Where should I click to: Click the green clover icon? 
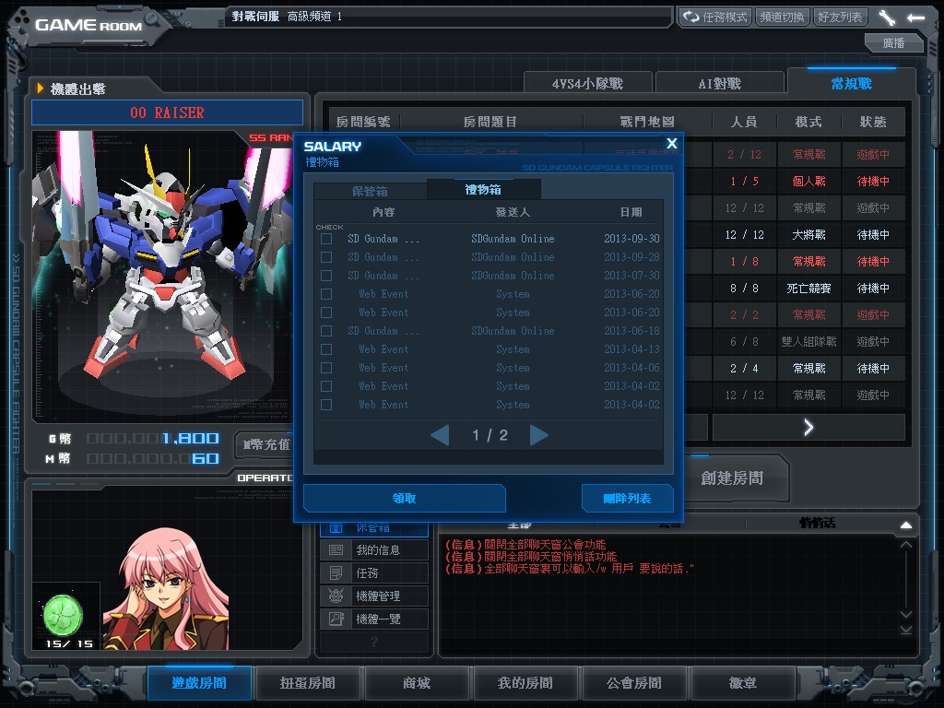[x=63, y=615]
